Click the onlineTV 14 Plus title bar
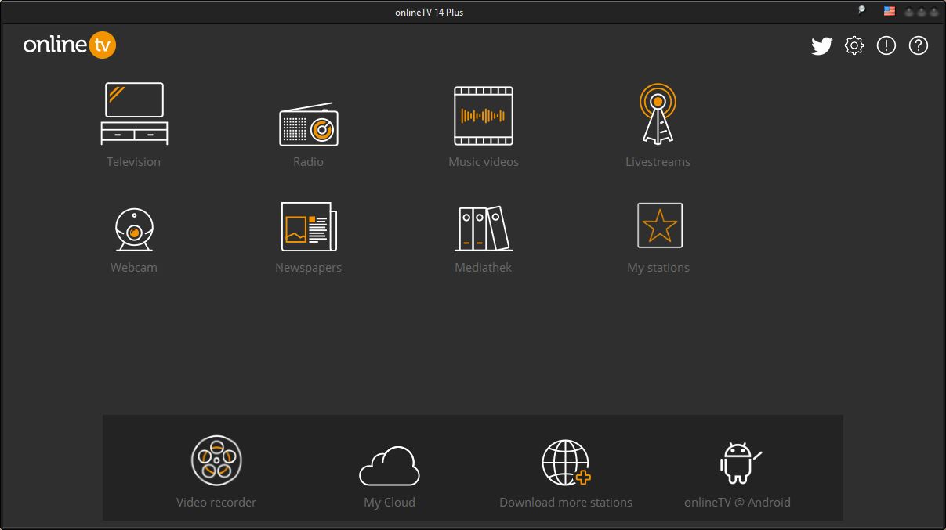 pos(430,12)
